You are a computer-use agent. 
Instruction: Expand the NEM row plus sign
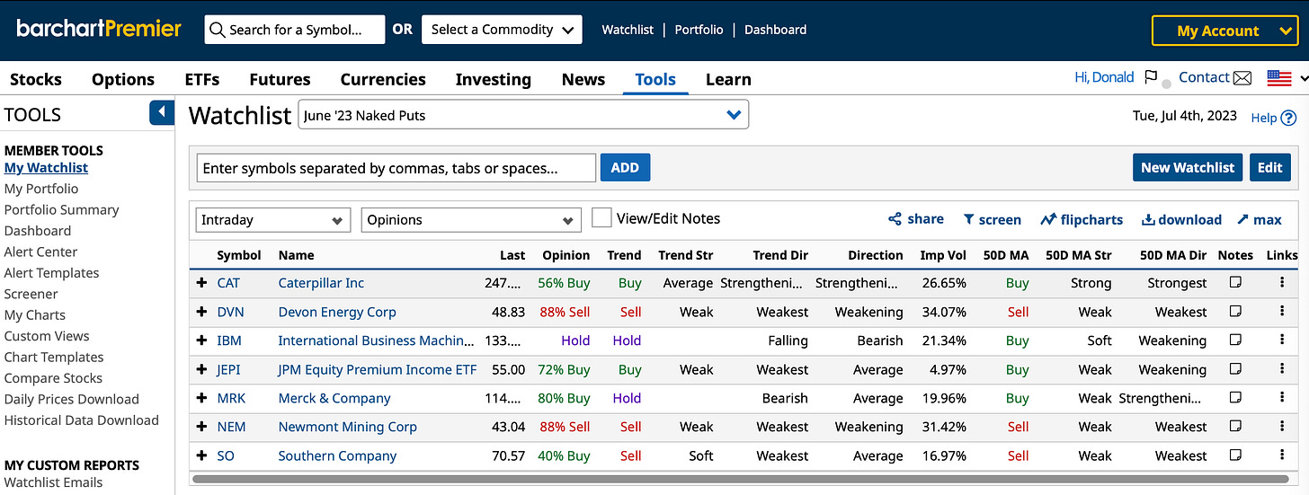(202, 426)
